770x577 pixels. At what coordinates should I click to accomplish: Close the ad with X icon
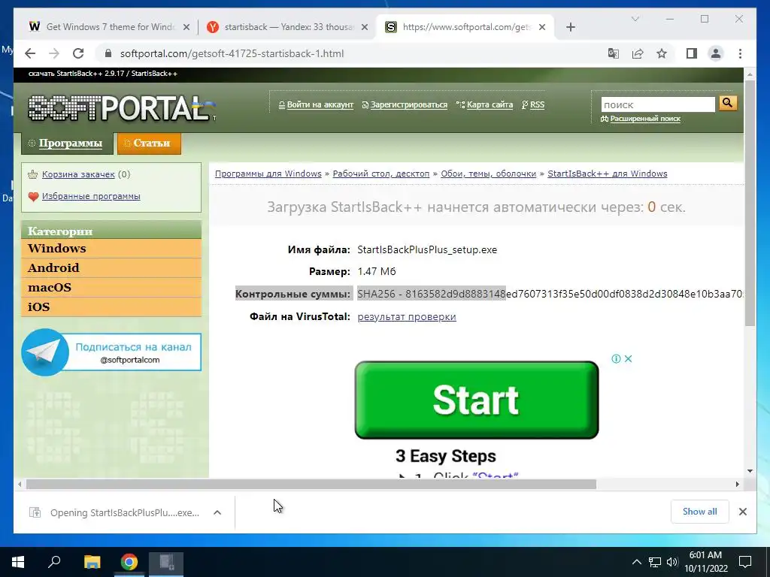click(628, 358)
